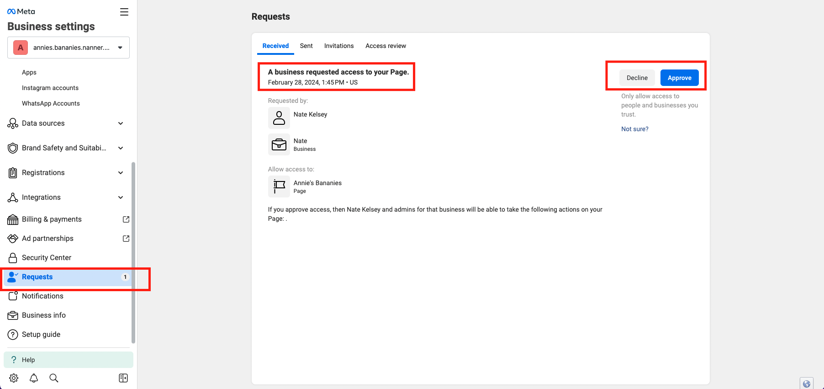
Task: Collapse sidebar using panel toggle icon
Action: click(123, 378)
